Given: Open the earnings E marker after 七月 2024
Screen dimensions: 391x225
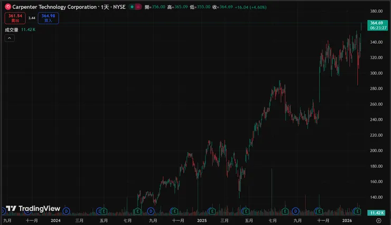Looking at the screenshot, I should (137, 211).
